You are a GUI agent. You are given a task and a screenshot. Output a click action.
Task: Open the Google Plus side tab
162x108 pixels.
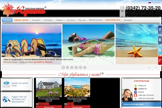160,60
